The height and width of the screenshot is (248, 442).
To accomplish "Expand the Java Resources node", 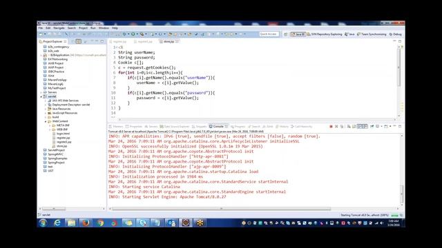I will (46, 109).
